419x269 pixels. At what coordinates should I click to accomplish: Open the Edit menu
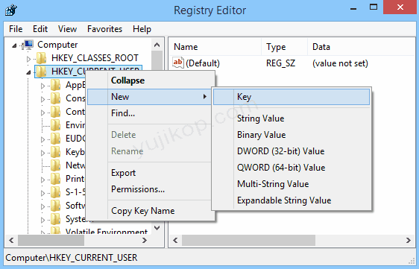tap(40, 29)
